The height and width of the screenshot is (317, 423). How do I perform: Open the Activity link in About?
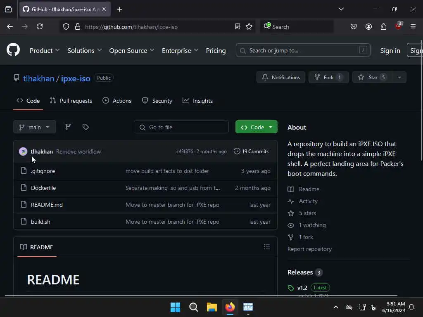click(x=308, y=201)
